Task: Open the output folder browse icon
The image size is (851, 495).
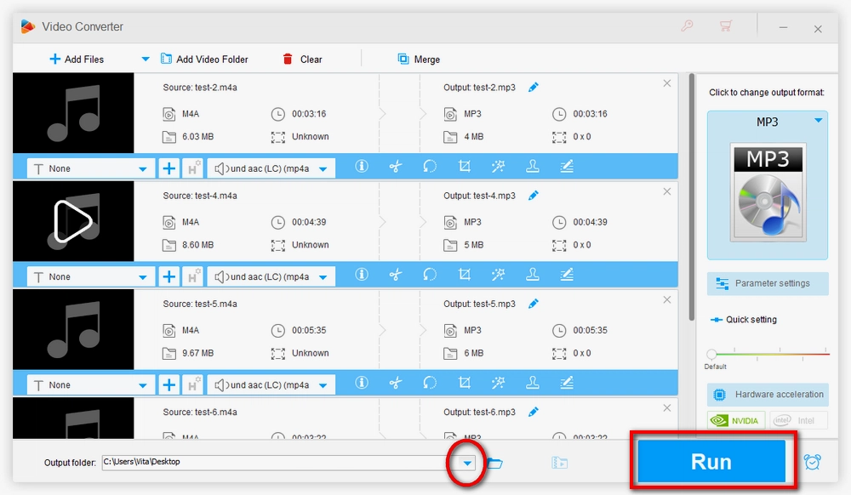Action: [494, 463]
